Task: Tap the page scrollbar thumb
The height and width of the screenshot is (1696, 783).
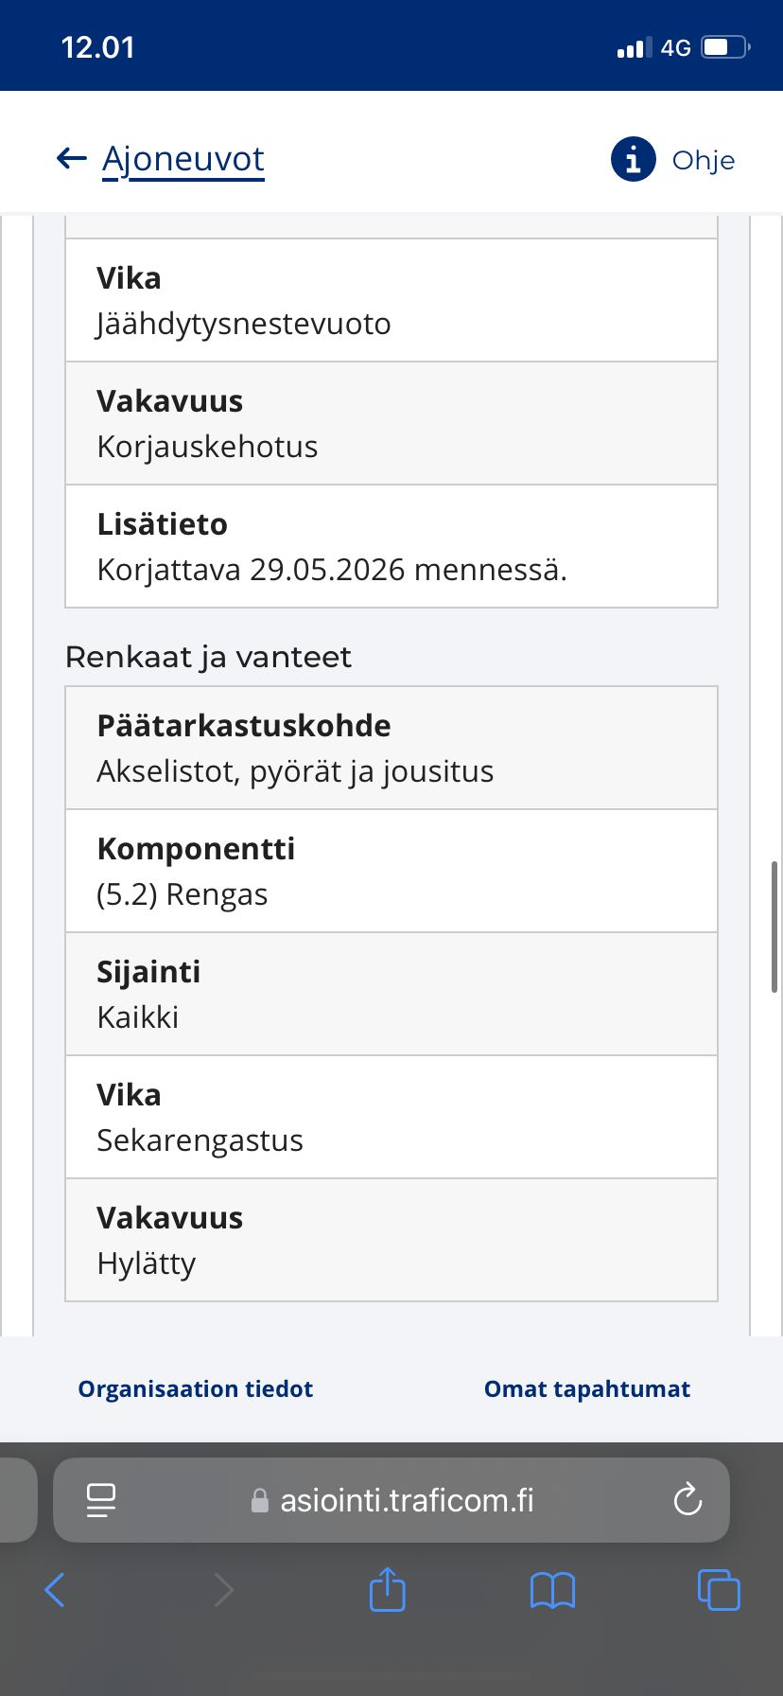Action: coord(774,927)
